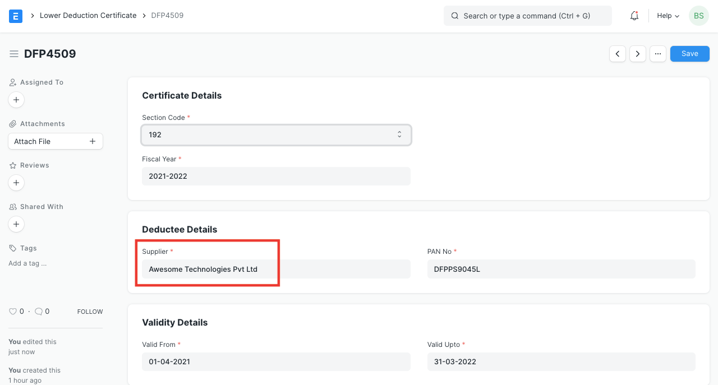Toggle the sidebar hamburger menu icon
The height and width of the screenshot is (385, 718).
(14, 54)
